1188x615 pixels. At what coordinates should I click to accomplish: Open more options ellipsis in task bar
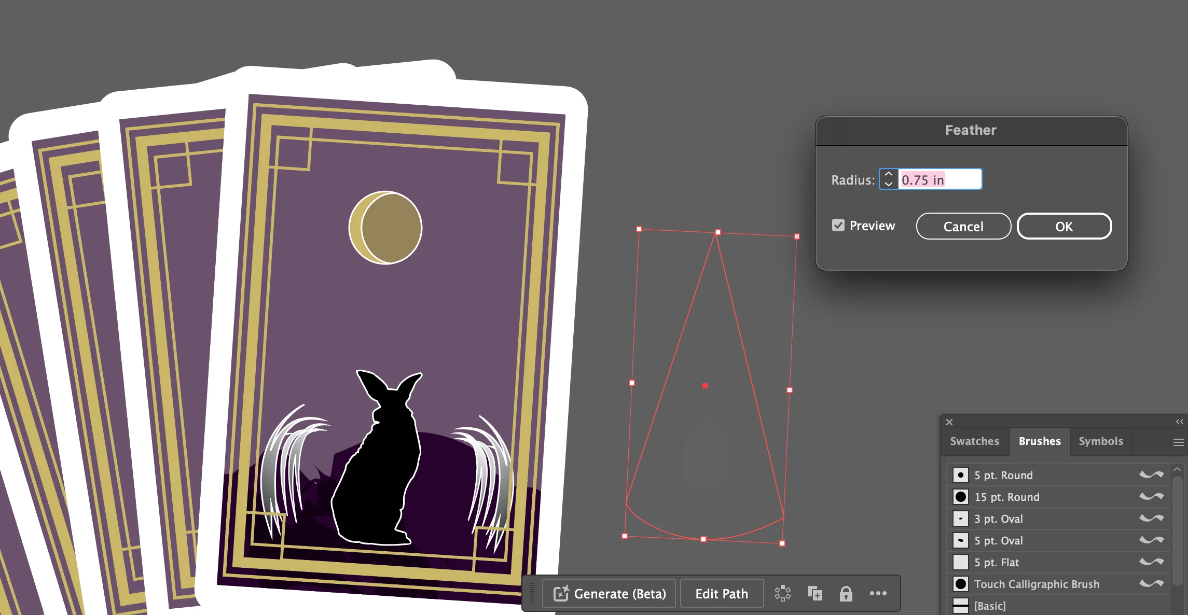[878, 593]
